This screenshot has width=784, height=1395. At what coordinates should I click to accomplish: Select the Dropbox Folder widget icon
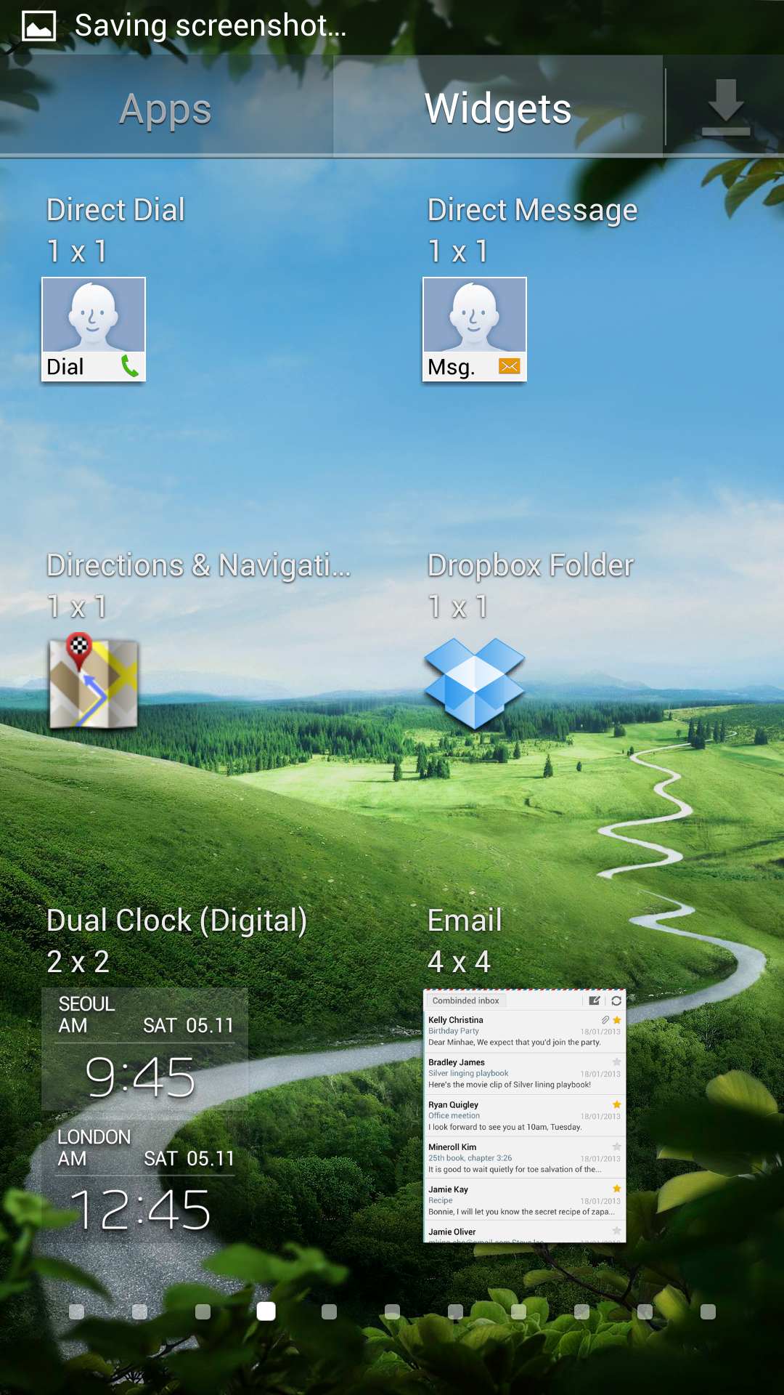click(x=475, y=683)
